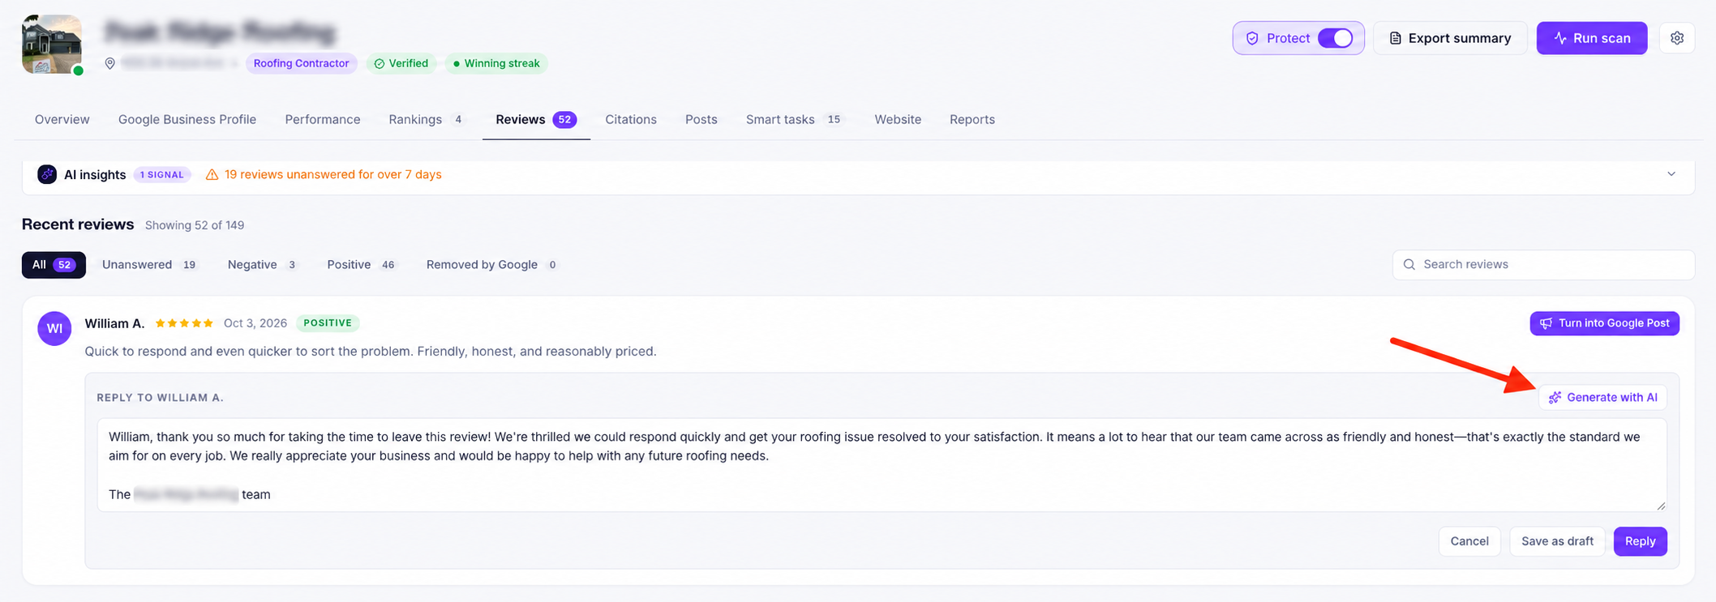Filter by Unanswered reviews
The image size is (1716, 602).
pyautogui.click(x=150, y=265)
